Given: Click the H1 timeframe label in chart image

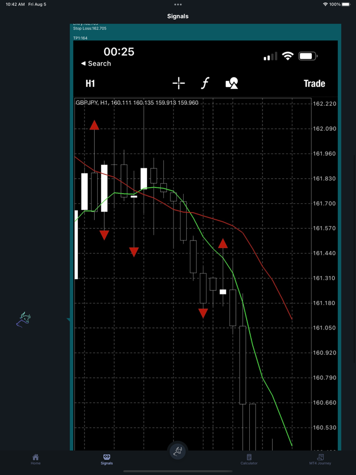Looking at the screenshot, I should (x=91, y=83).
